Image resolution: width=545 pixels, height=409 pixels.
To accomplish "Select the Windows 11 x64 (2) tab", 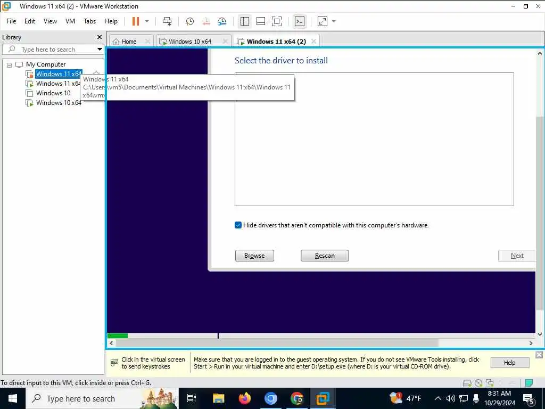I will (276, 42).
